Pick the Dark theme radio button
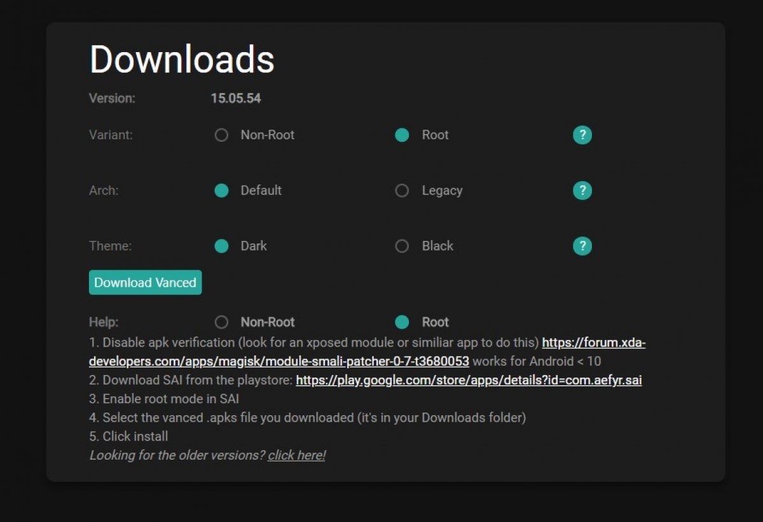Screen dimensions: 763x522 pyautogui.click(x=221, y=246)
